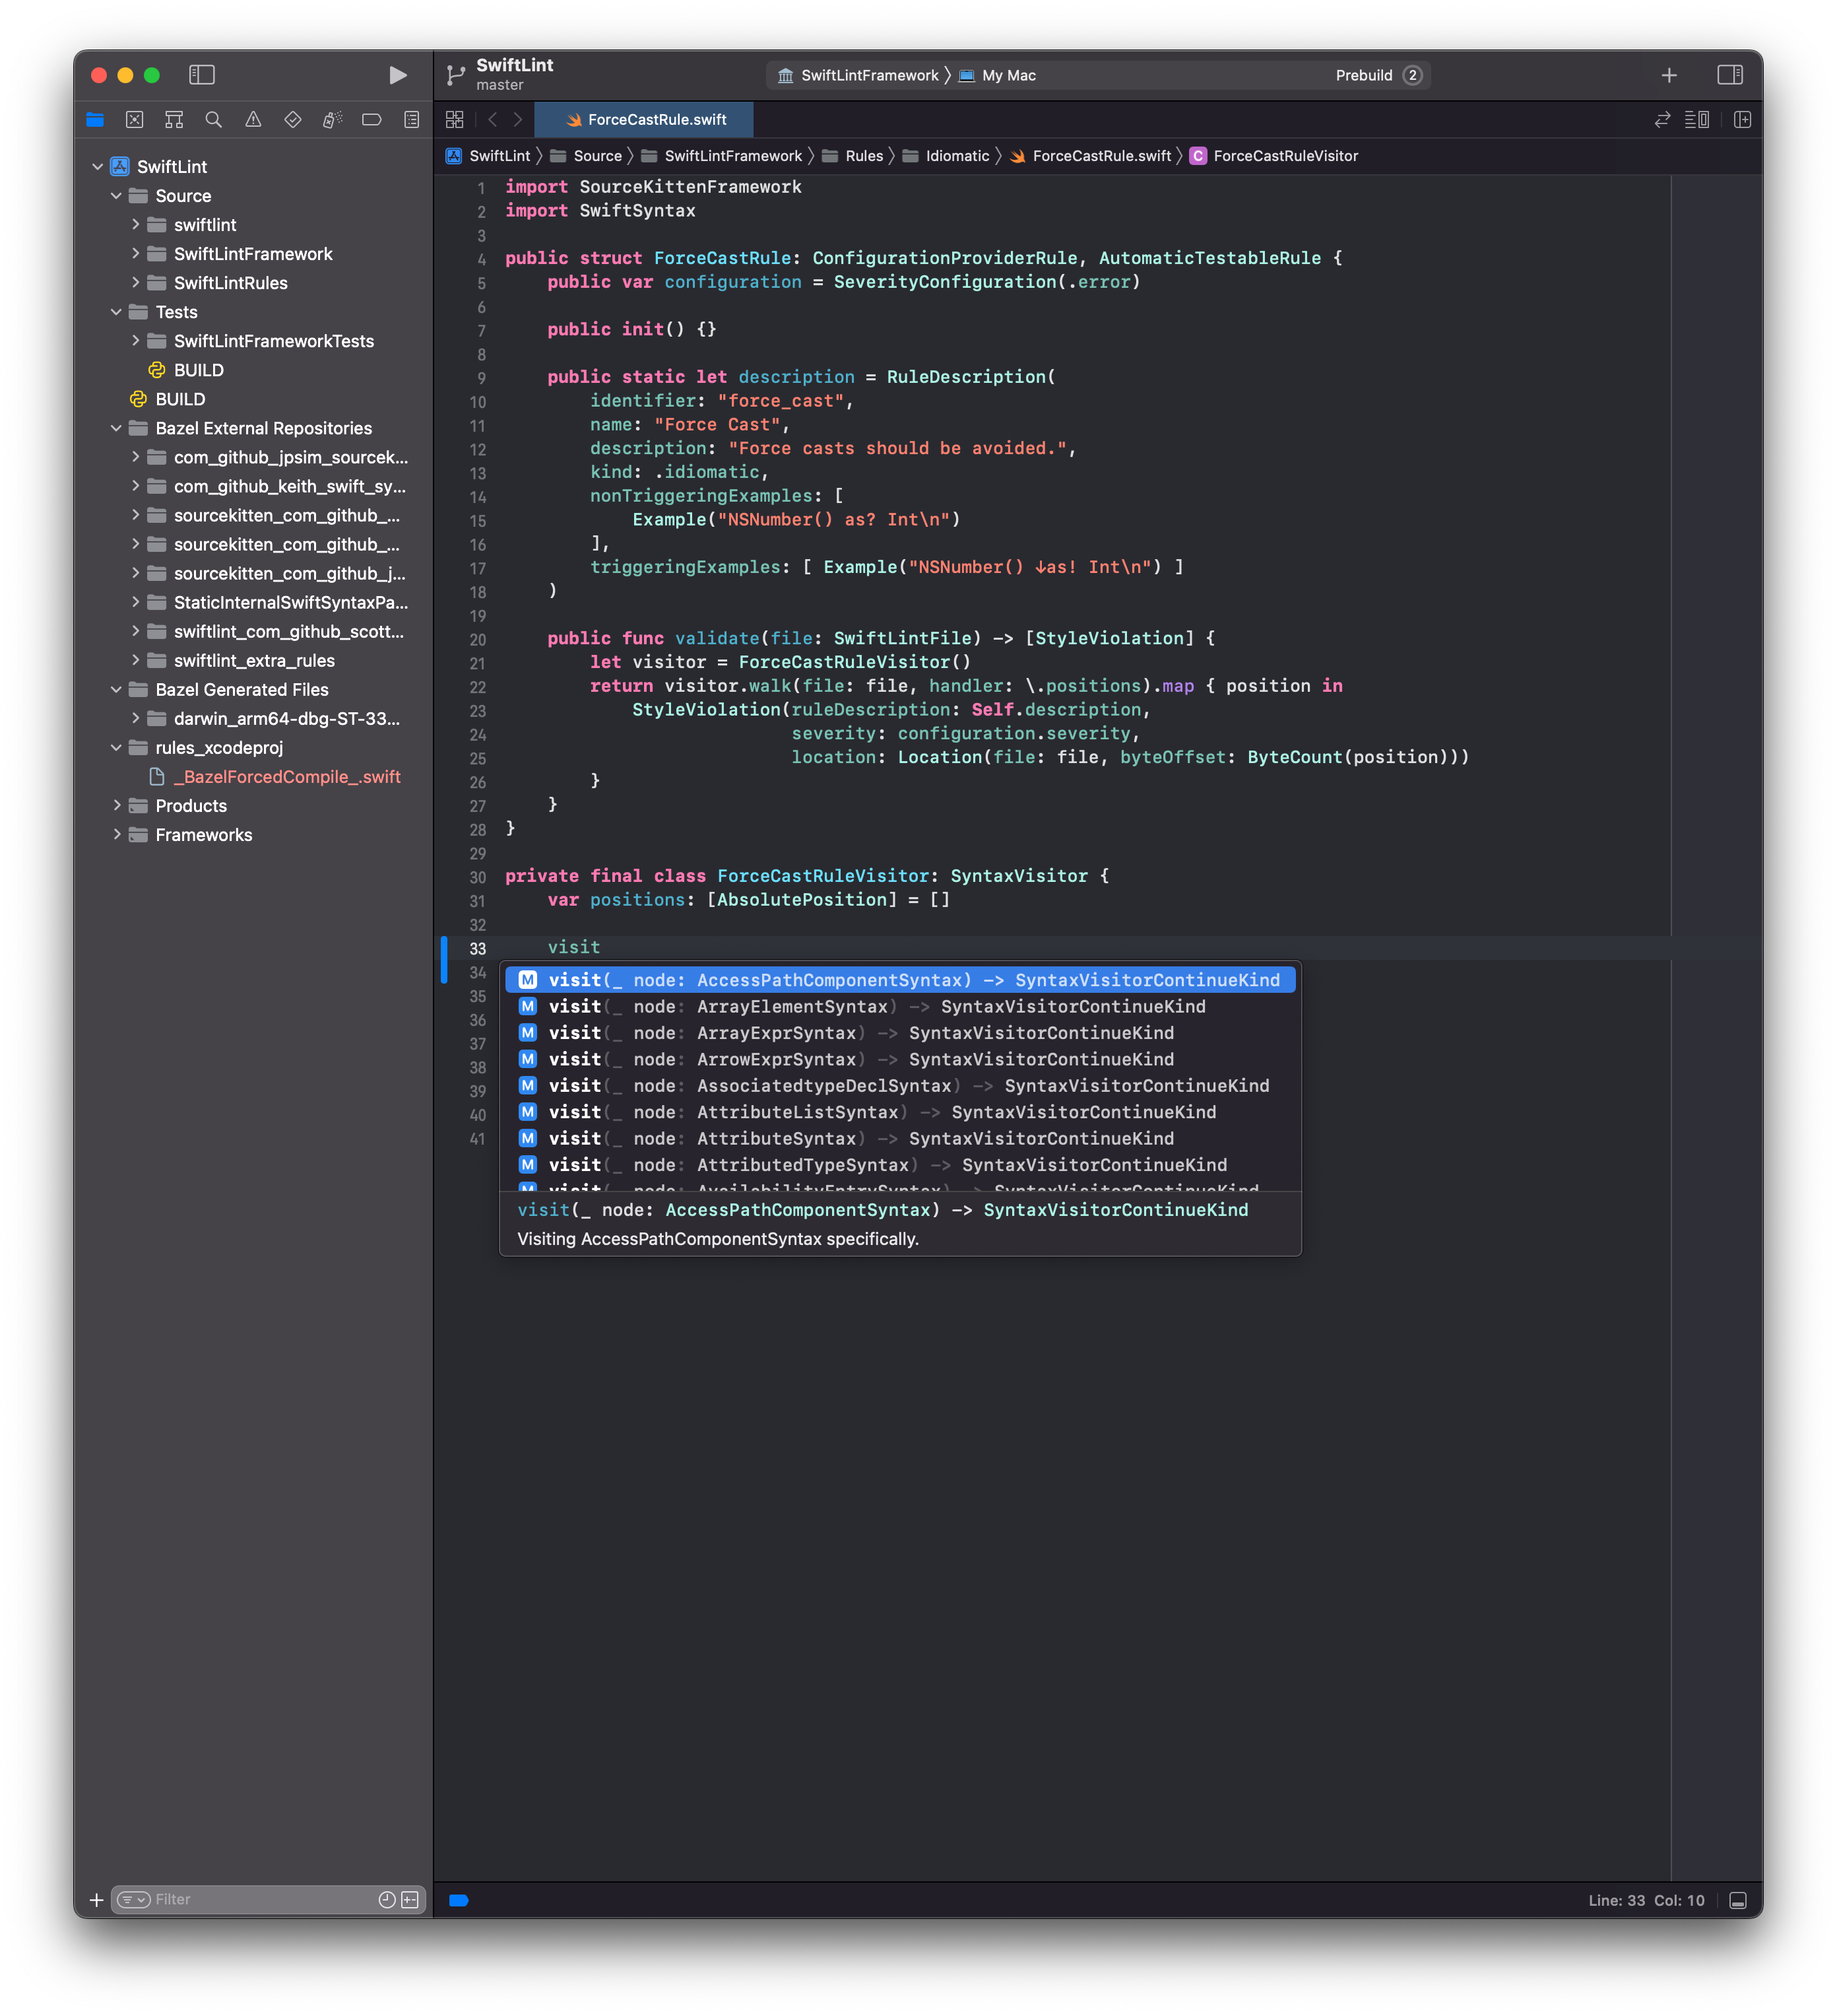Choose visit ArrayExprSyntax completion
The width and height of the screenshot is (1837, 2016).
(899, 1033)
